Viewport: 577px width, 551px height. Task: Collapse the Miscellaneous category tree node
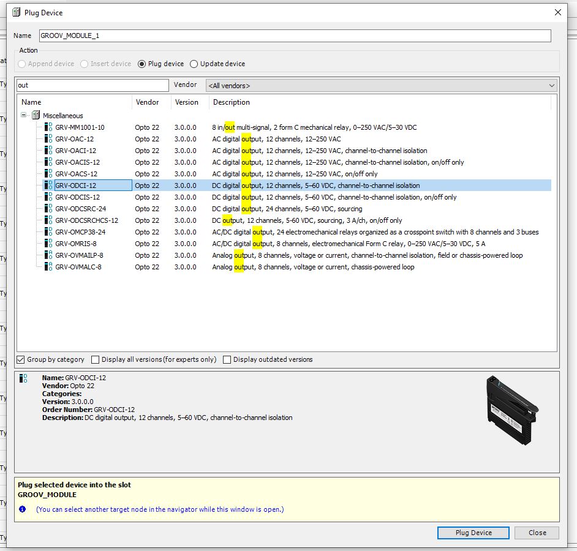(x=24, y=115)
